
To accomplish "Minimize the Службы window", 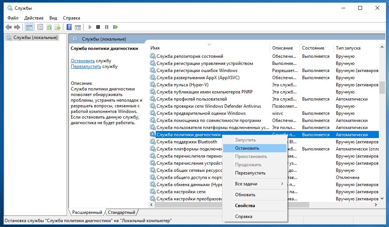I will point(343,8).
